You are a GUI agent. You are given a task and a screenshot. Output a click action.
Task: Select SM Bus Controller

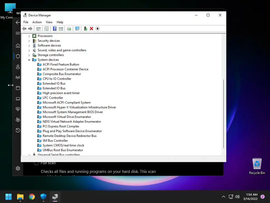coord(55,141)
